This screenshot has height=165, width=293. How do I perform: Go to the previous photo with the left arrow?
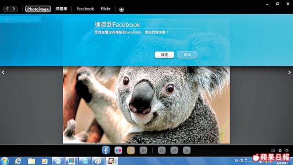click(x=3, y=72)
